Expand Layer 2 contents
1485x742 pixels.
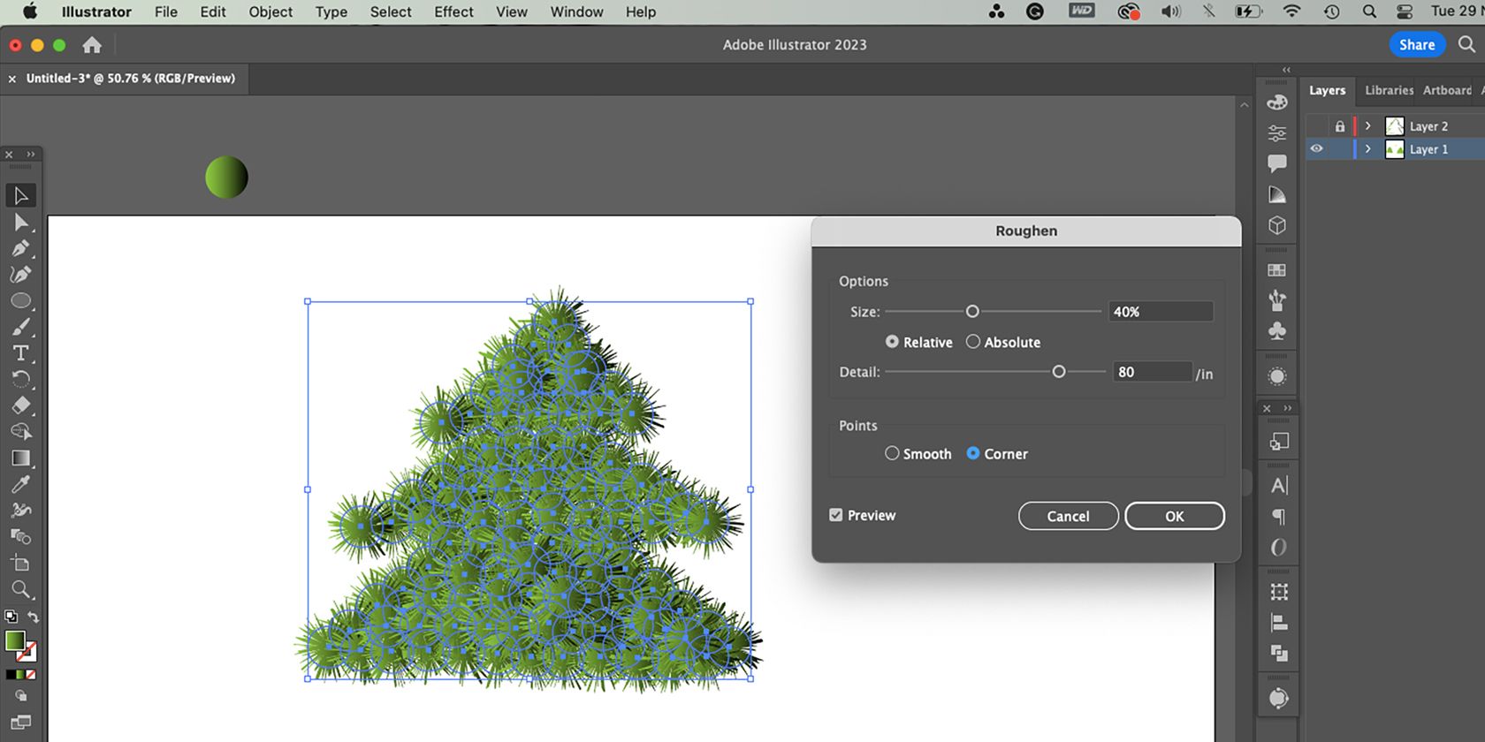point(1368,126)
